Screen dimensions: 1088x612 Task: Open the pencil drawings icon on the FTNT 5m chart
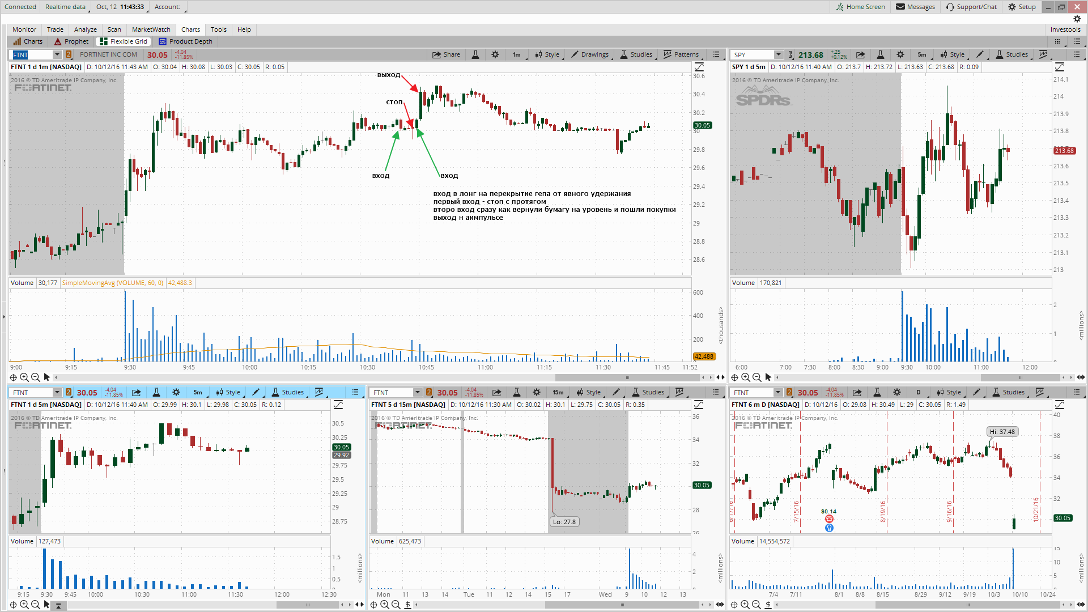point(256,392)
